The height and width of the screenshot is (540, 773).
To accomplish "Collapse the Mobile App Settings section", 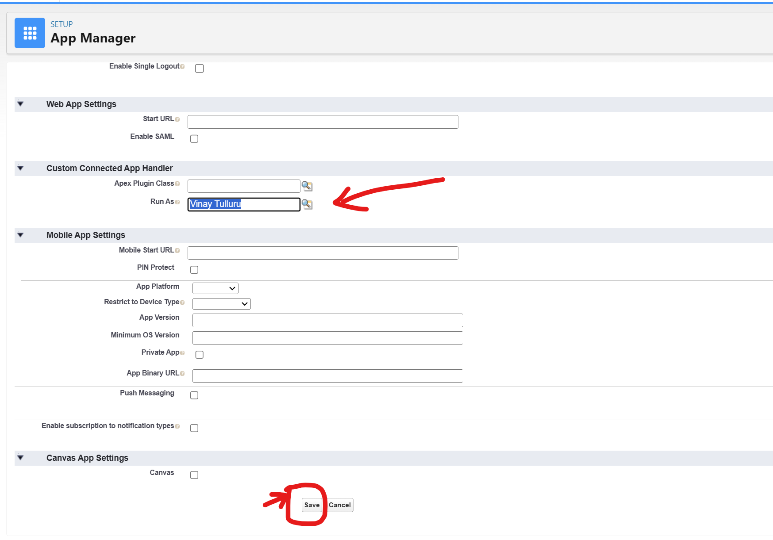I will coord(20,235).
